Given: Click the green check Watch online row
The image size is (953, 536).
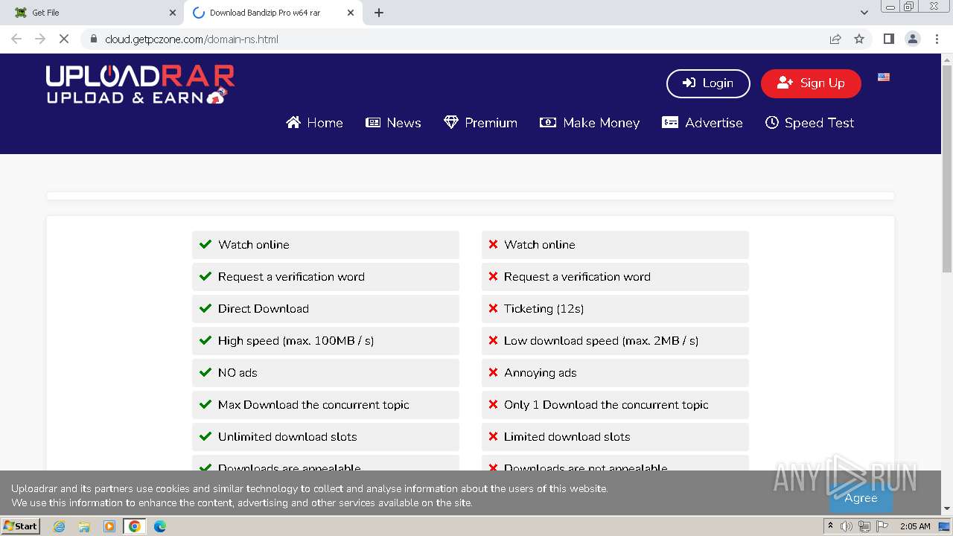Looking at the screenshot, I should pyautogui.click(x=325, y=245).
